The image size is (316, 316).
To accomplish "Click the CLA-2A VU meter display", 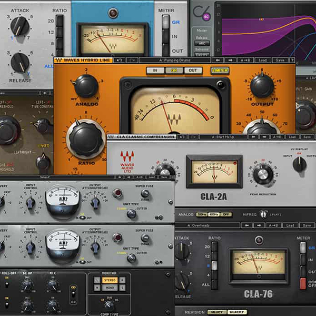I will (x=214, y=172).
